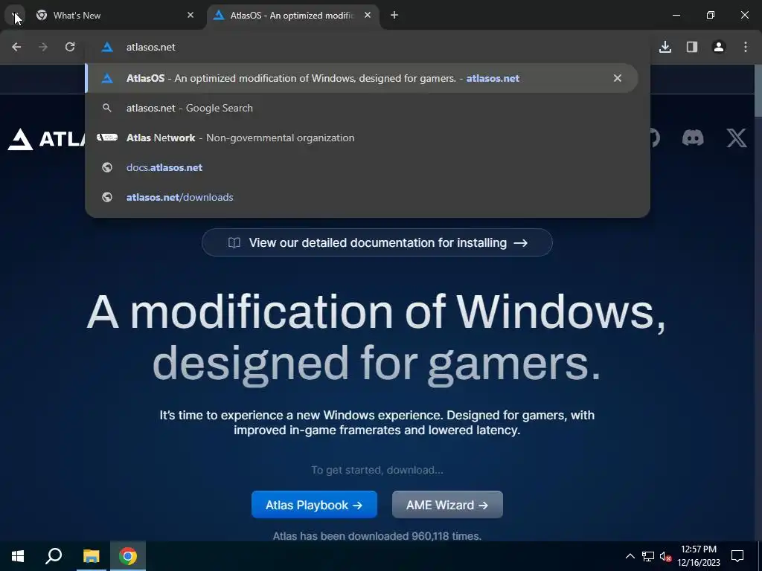Open File Explorer from taskbar
762x571 pixels.
pyautogui.click(x=91, y=556)
